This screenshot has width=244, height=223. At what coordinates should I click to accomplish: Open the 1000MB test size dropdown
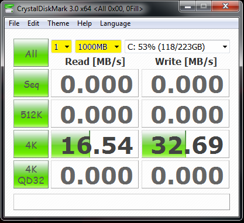point(98,47)
